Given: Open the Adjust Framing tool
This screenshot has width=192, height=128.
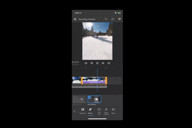Looking at the screenshot, I should pos(106,111).
